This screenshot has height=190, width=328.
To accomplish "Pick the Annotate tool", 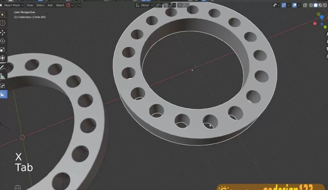I will click(3, 68).
